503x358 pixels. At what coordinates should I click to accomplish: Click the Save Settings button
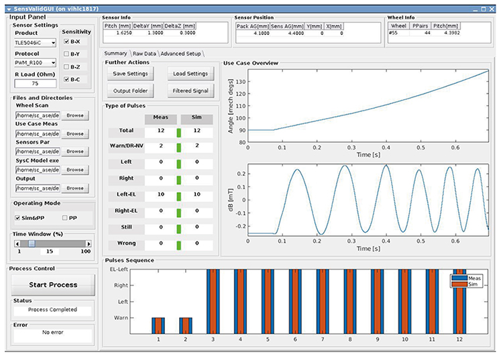(x=131, y=73)
